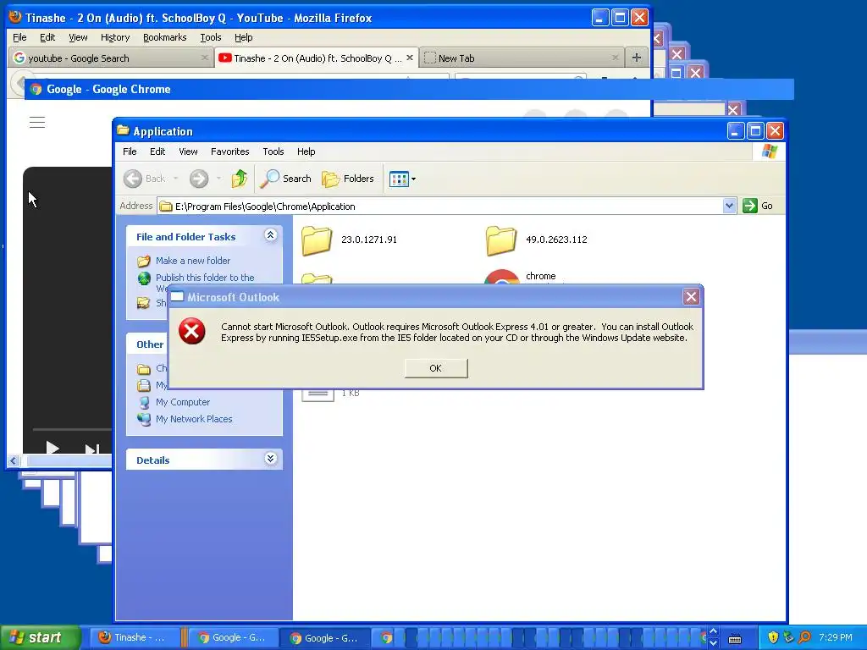Click the Make a new folder icon
The width and height of the screenshot is (867, 650).
[x=144, y=261]
